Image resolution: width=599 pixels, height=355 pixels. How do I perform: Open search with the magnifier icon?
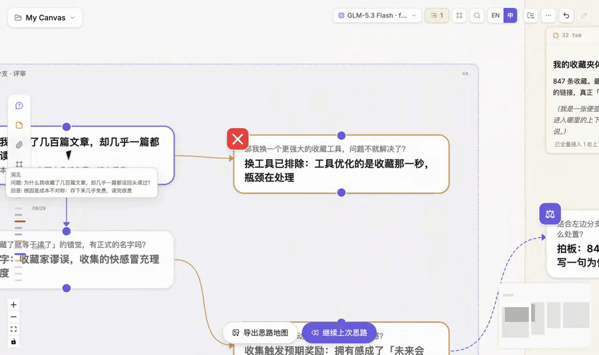(477, 16)
